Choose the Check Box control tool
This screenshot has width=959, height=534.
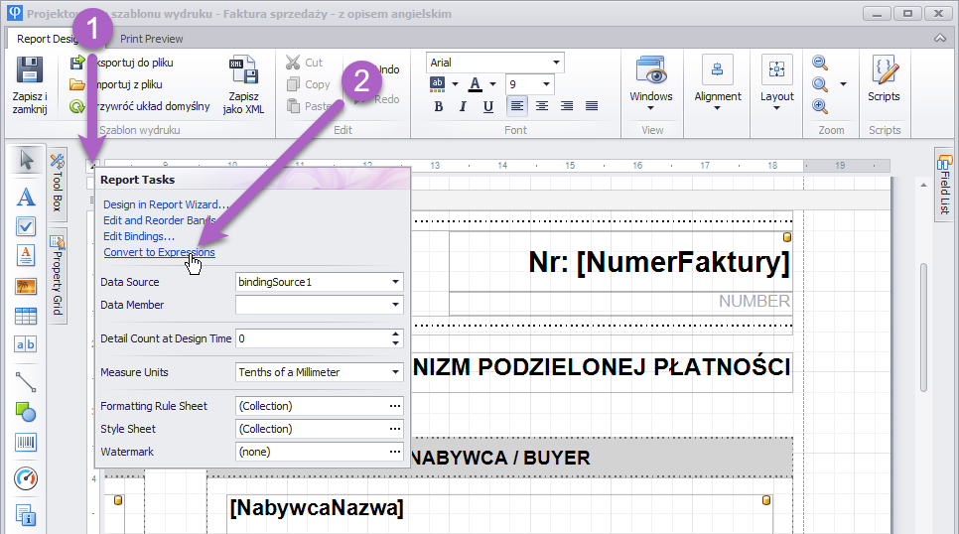26,226
